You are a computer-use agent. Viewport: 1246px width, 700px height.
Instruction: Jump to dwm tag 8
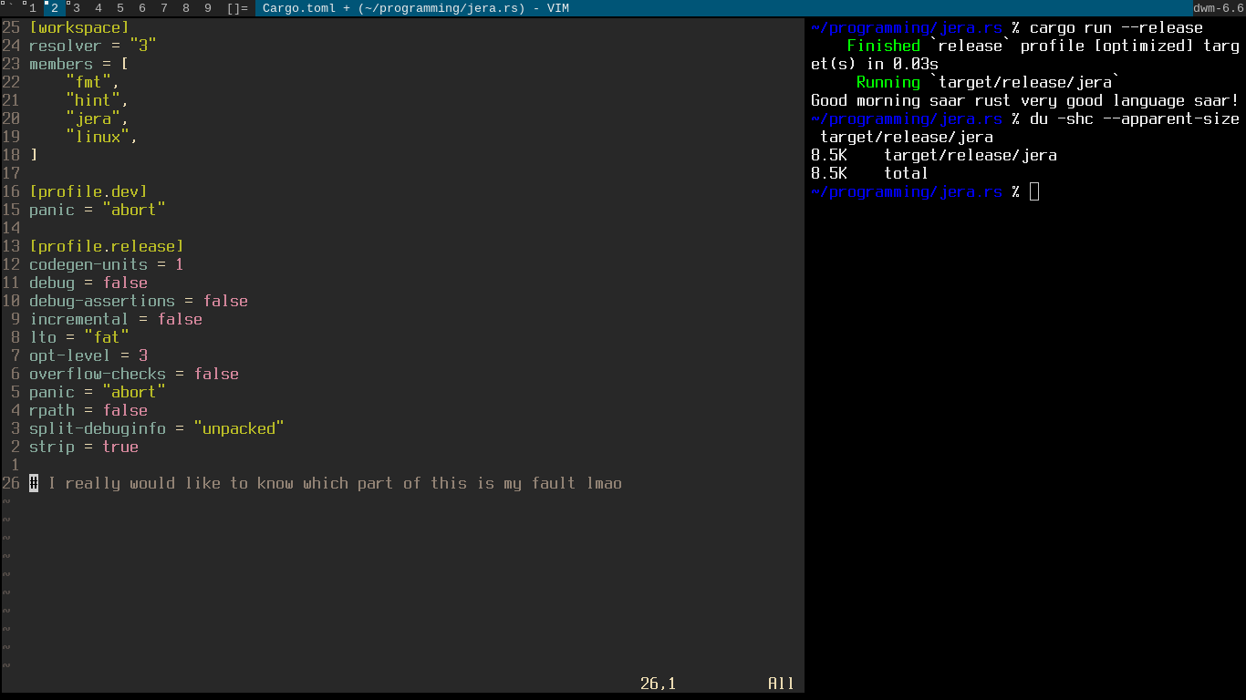point(186,8)
